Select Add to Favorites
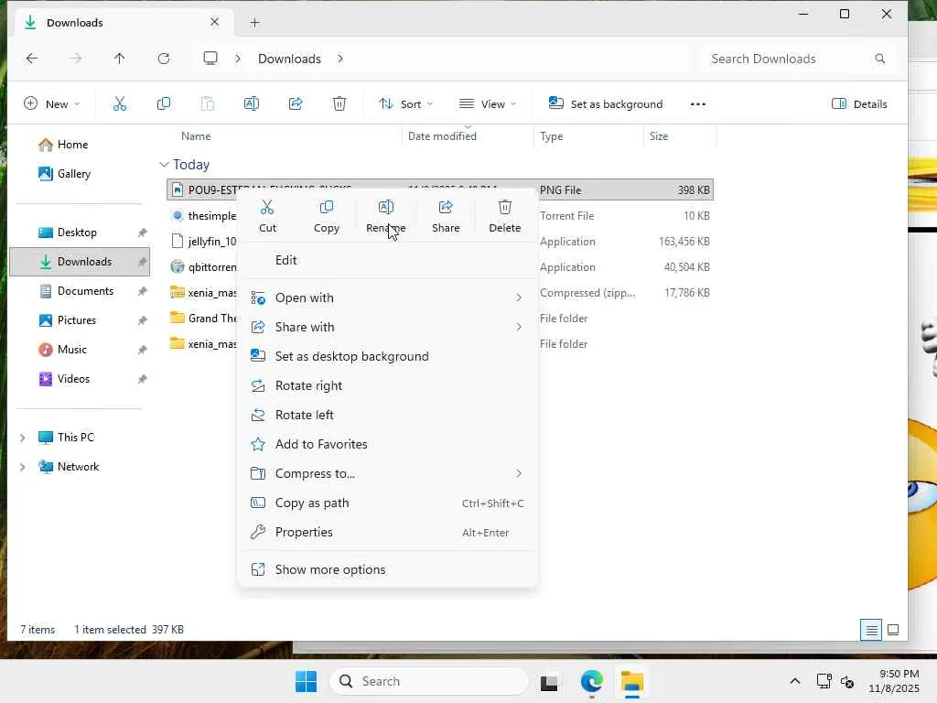Screen dimensions: 937x703 387,444
